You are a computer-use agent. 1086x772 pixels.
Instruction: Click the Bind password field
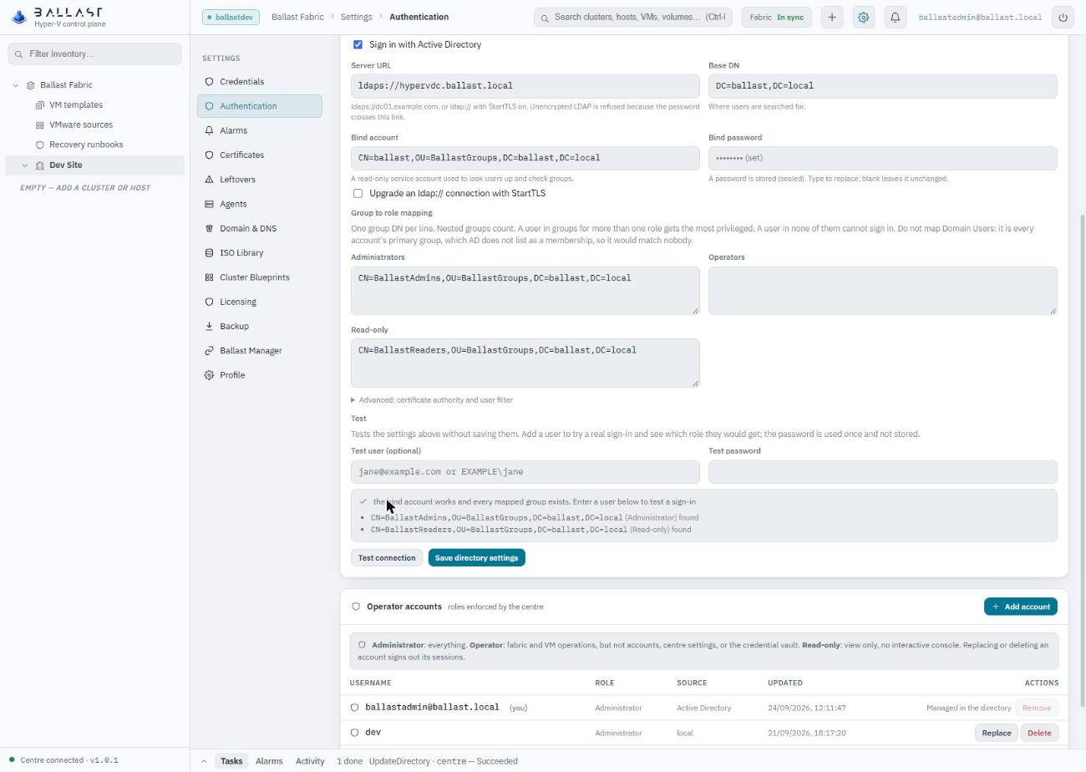883,158
